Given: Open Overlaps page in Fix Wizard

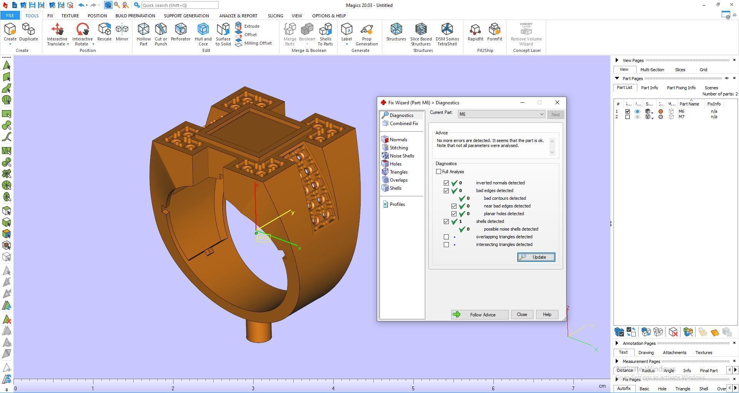Looking at the screenshot, I should coord(395,180).
